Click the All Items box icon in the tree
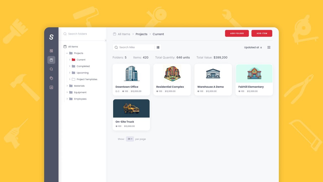This screenshot has width=323, height=182. (65, 47)
